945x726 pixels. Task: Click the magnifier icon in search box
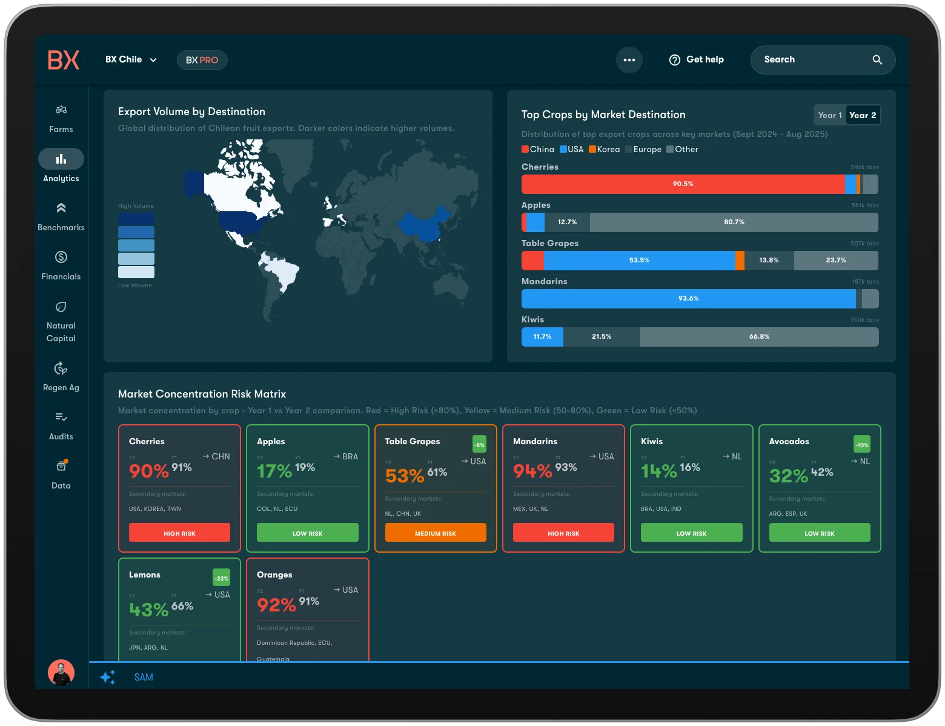click(x=877, y=60)
